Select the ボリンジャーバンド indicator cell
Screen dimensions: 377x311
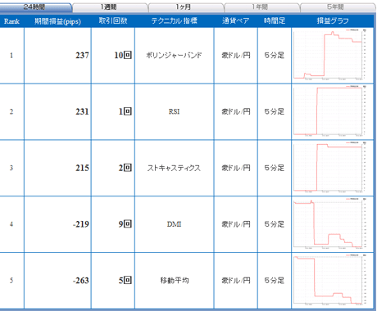174,56
